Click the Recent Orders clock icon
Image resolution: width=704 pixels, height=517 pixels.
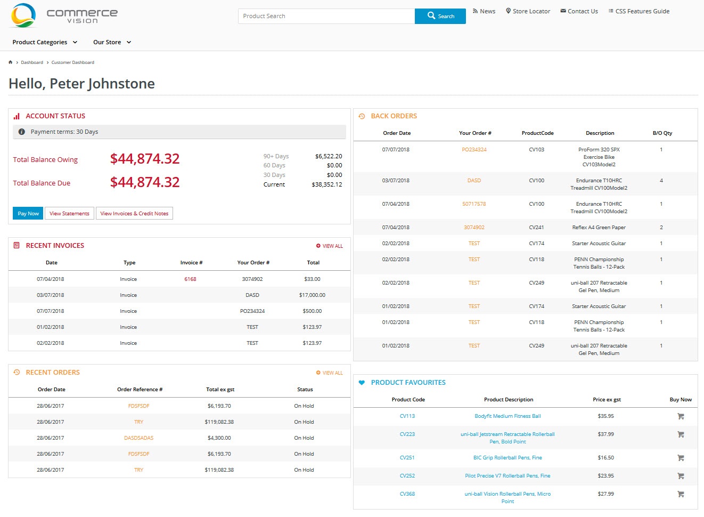tap(16, 372)
